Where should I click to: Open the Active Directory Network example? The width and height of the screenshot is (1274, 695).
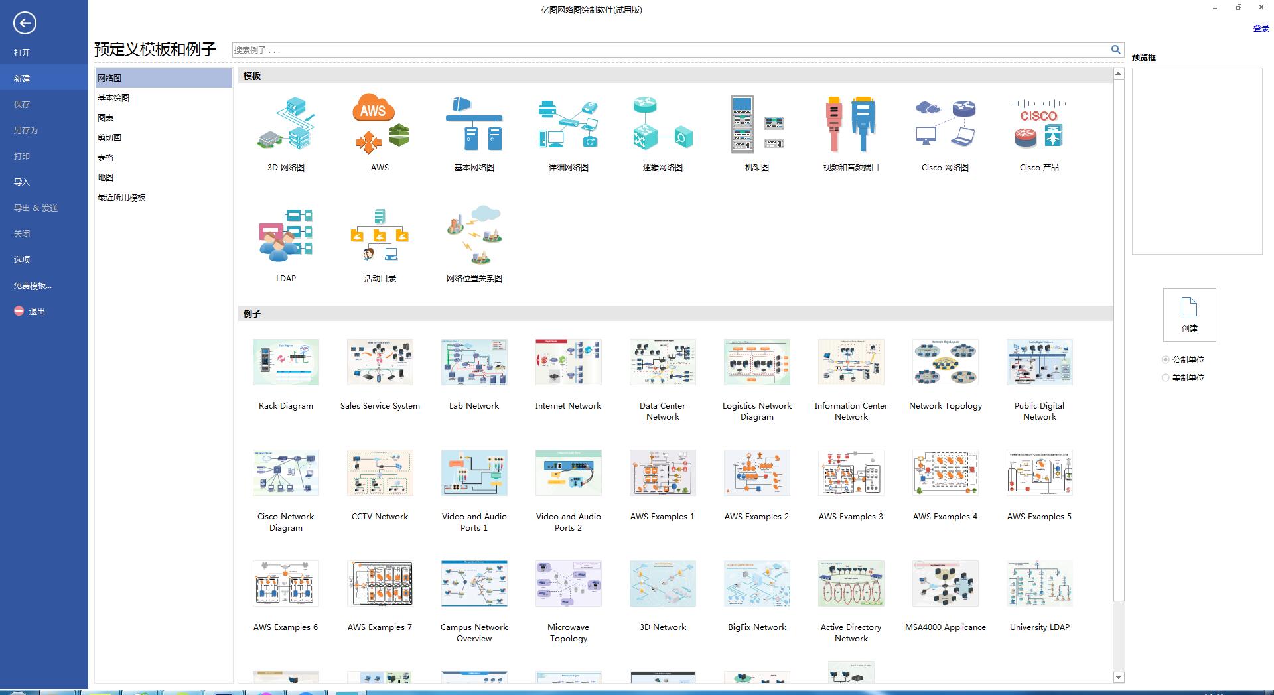coord(851,584)
